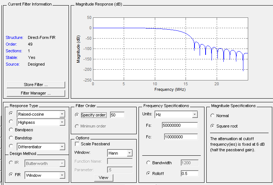This screenshot has height=185, width=273.
Task: Choose the Minimum order option
Action: [77, 126]
